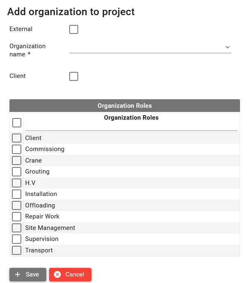
Task: Enable the Repair Work role checkbox
Action: point(17,216)
